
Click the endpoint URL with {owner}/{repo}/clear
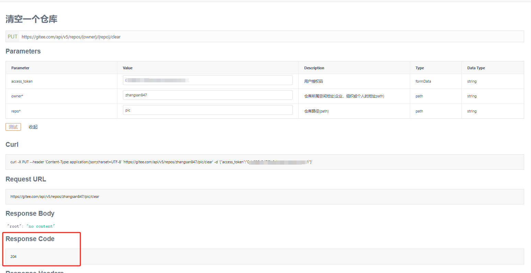[71, 37]
